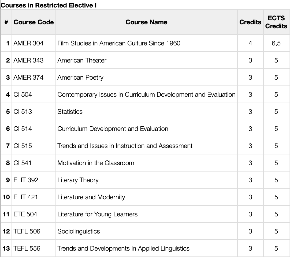
Task: Select the Literary Theory course
Action: click(x=78, y=180)
